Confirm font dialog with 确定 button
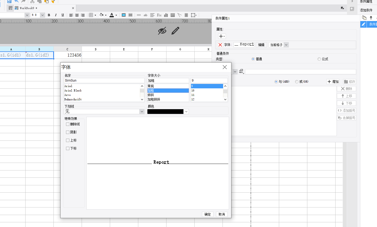The image size is (377, 227). (x=208, y=214)
